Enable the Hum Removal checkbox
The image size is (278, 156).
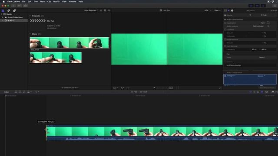[225, 46]
